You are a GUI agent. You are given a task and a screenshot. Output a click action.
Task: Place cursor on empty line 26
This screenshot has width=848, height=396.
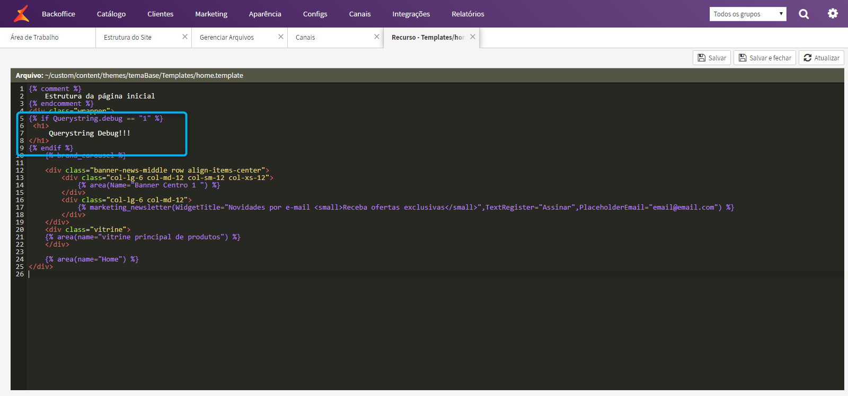point(435,274)
